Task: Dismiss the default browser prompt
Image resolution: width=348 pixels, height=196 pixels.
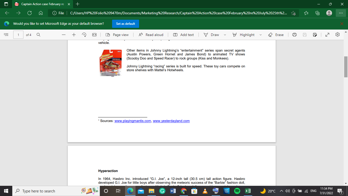Action: 342,24
